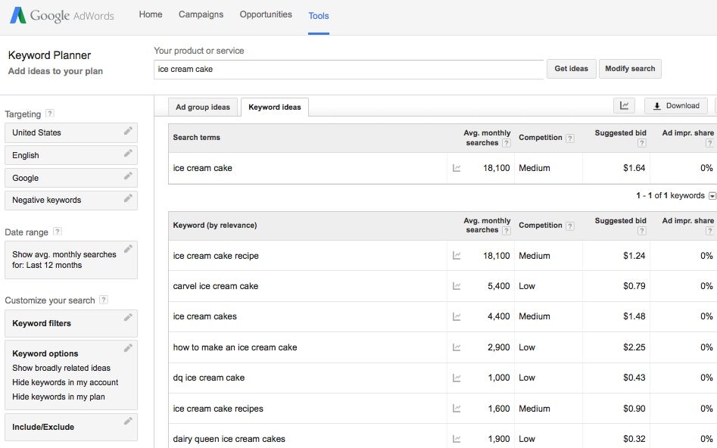Click chart icon for 'how to make an ice cream cake'
Screen dimensions: 717x448
click(x=457, y=347)
